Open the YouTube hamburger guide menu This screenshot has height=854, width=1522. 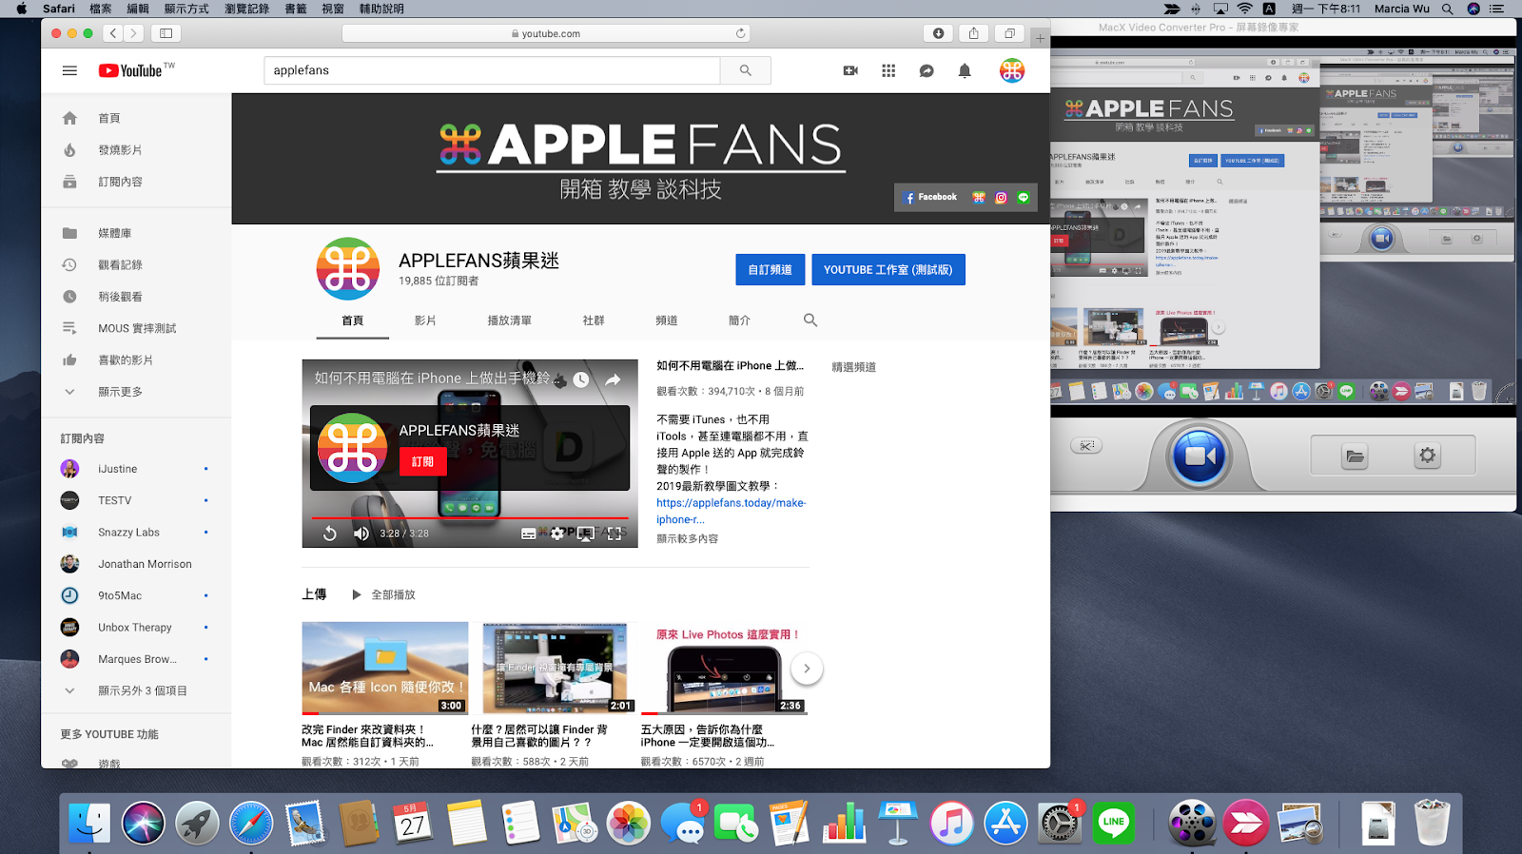point(69,70)
